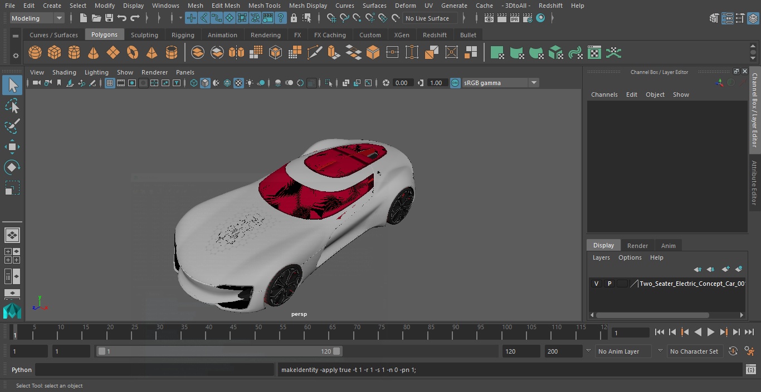Screen dimensions: 761x392
Task: Toggle textured display in the viewport
Action: coord(238,83)
